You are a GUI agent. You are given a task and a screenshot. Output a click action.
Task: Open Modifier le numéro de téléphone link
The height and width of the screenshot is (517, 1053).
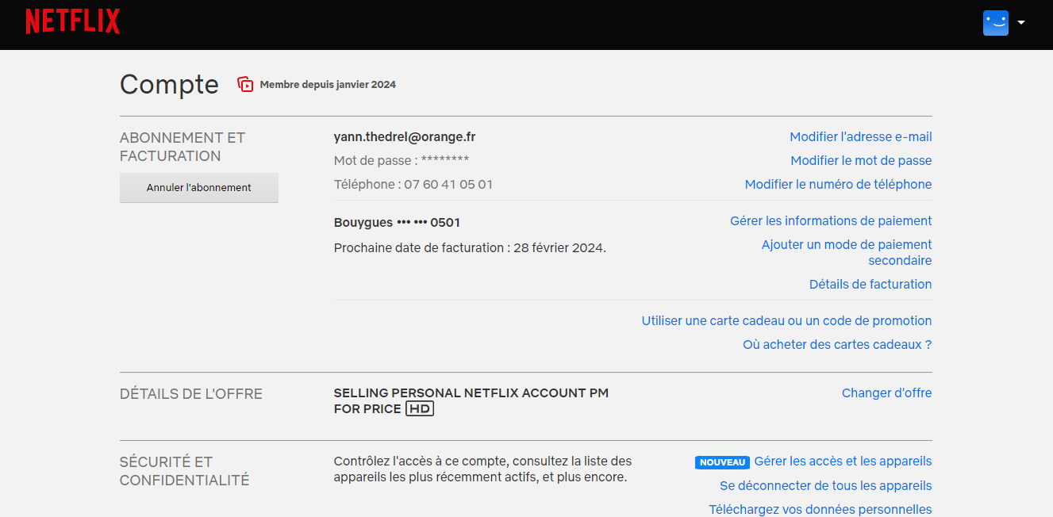pos(838,185)
